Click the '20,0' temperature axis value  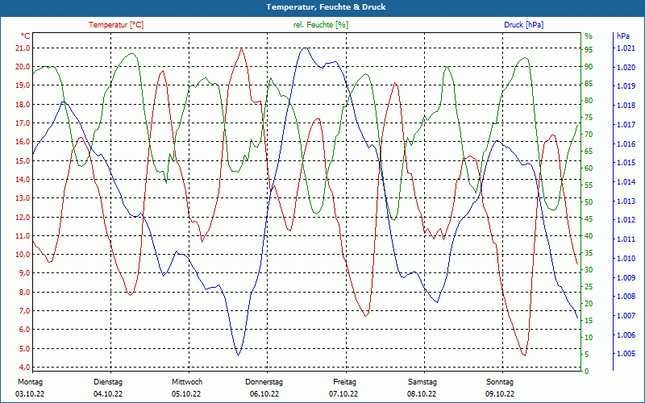[x=23, y=67]
